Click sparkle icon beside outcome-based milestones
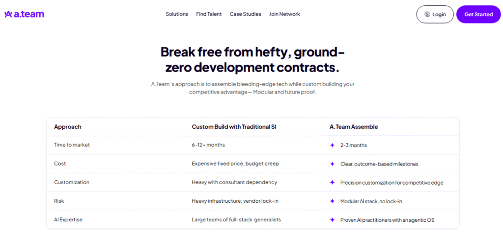Image resolution: width=503 pixels, height=238 pixels. click(332, 164)
